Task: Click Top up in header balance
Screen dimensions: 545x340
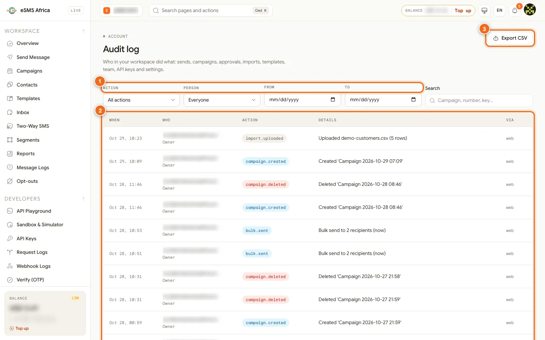Action: pyautogui.click(x=463, y=11)
